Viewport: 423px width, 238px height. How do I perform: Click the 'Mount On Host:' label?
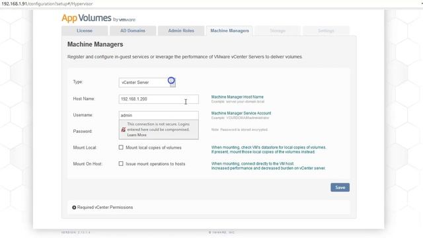click(x=87, y=164)
